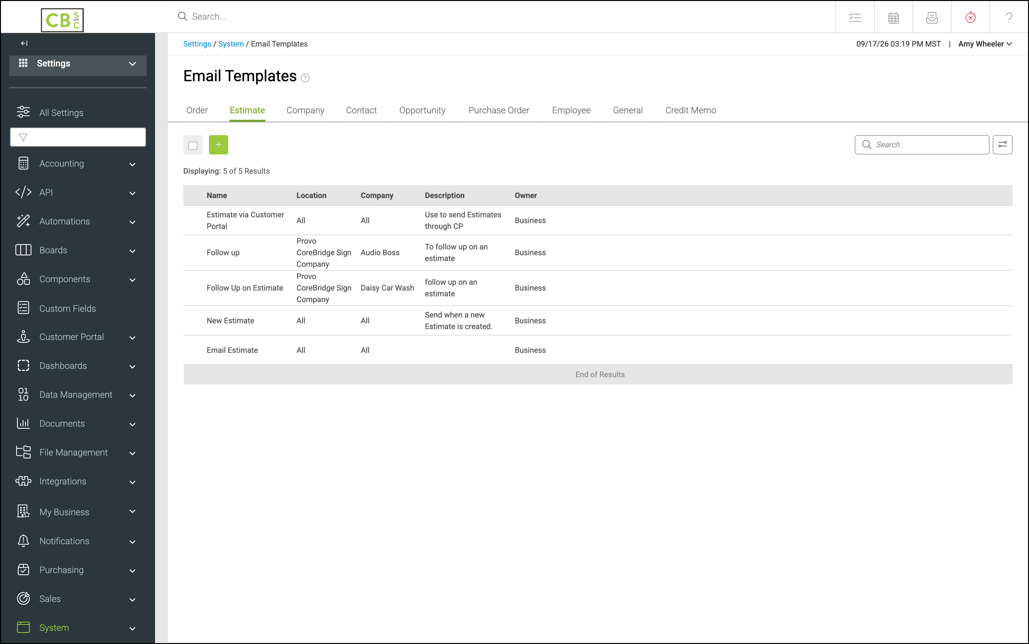The width and height of the screenshot is (1029, 644).
Task: Click the API code brackets icon
Action: click(x=23, y=192)
